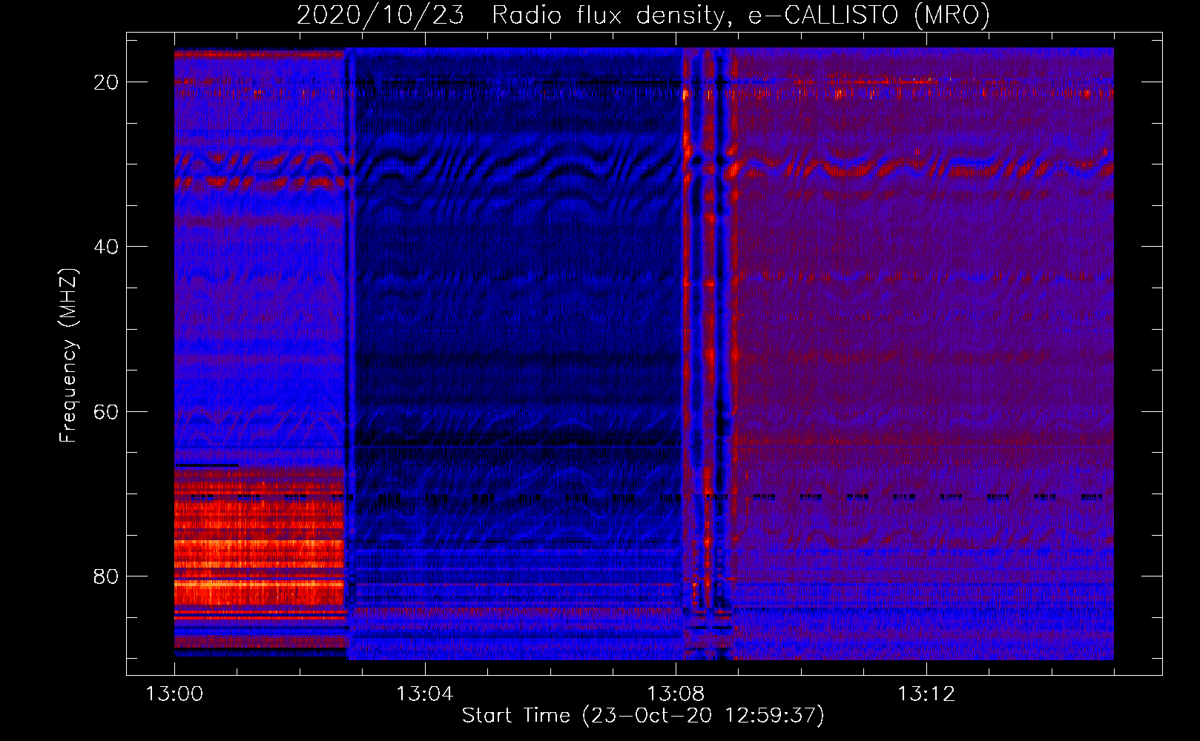Click the '13:08' time tick label

click(675, 694)
